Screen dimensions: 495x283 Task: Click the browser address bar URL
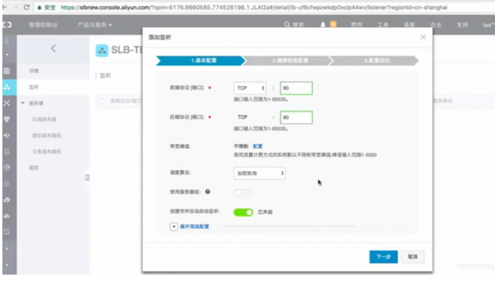tap(254, 7)
